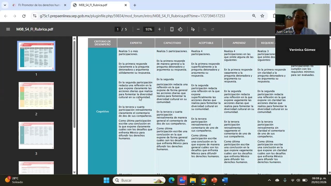The height and width of the screenshot is (186, 331).
Task: Open the PDF sidebar menu toggle
Action: click(x=8, y=29)
